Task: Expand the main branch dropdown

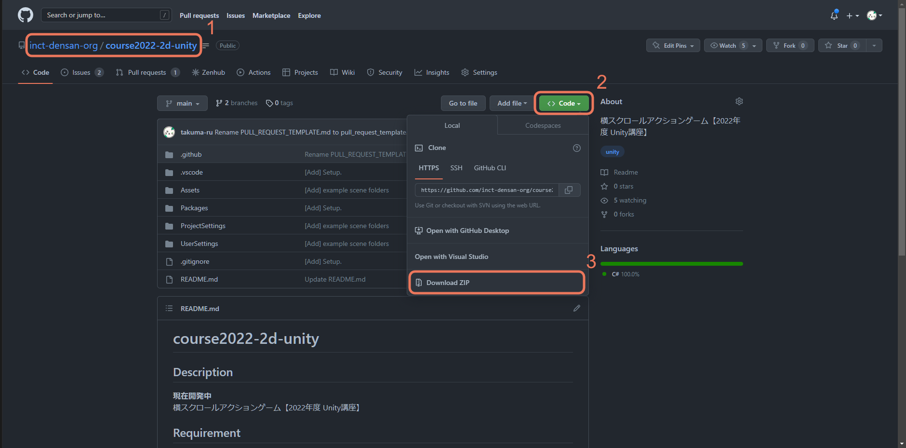Action: [182, 103]
